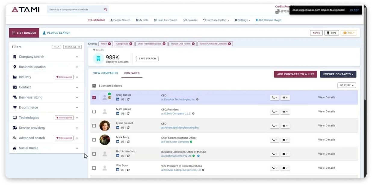This screenshot has width=372, height=185.
Task: Close the copied to clipboard notification
Action: 354,10
